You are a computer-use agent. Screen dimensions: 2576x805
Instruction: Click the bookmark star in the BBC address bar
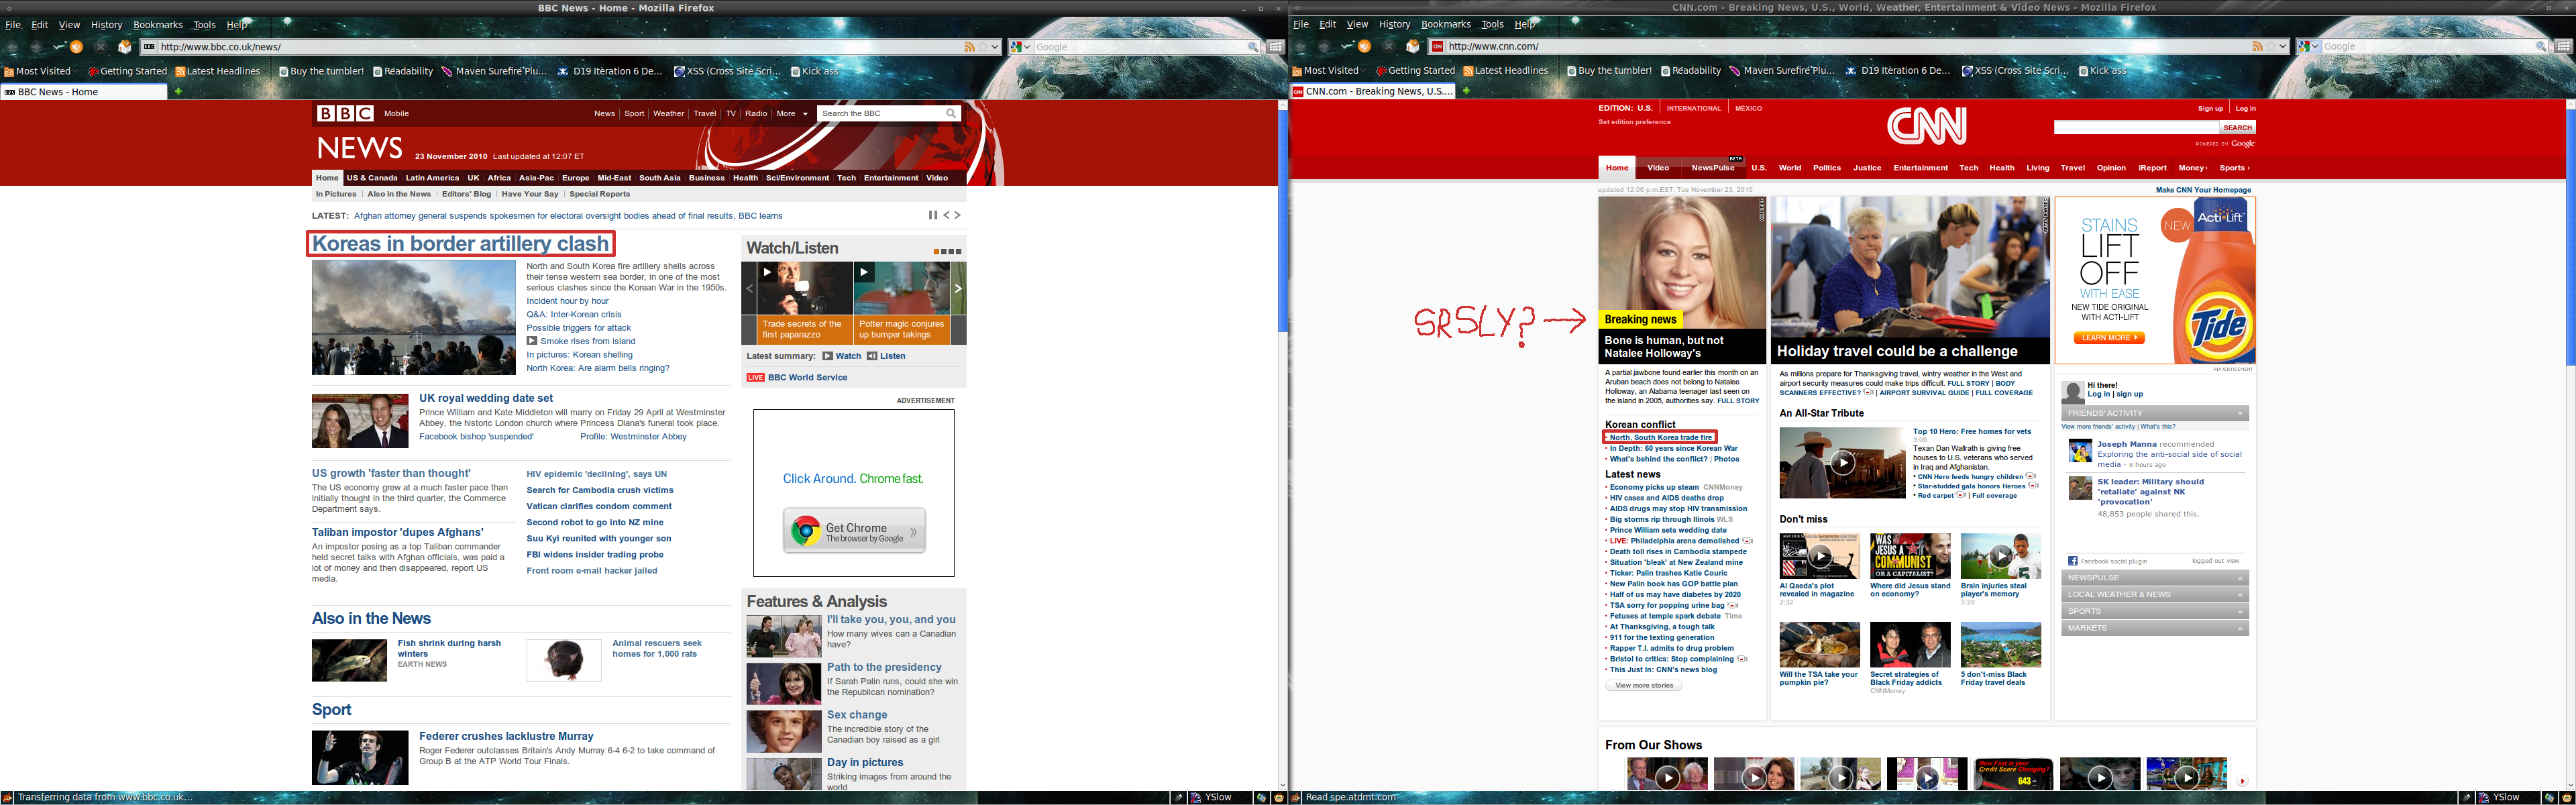tap(982, 47)
